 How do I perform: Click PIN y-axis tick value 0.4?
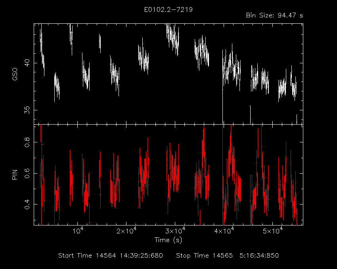(x=27, y=205)
